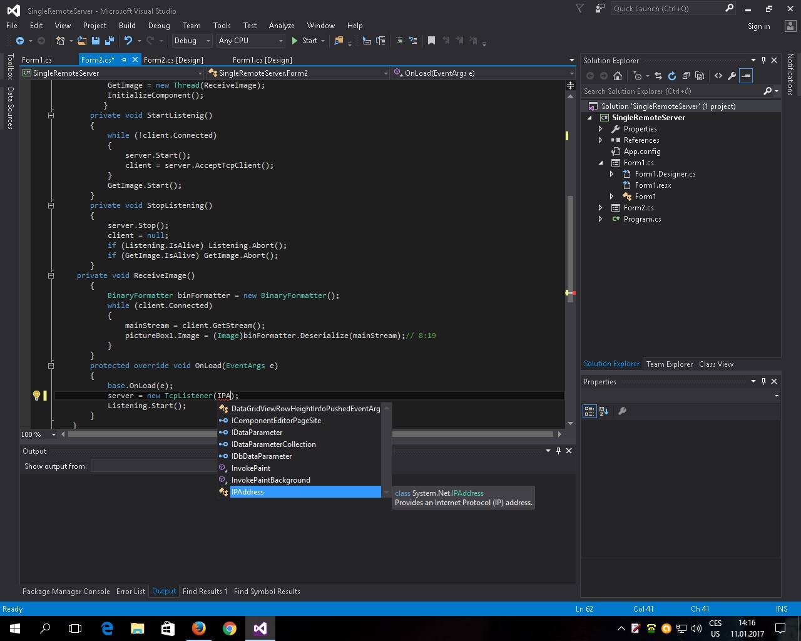This screenshot has width=801, height=641.
Task: Toggle Preview Selected Items in Solution Explorer
Action: pyautogui.click(x=746, y=76)
